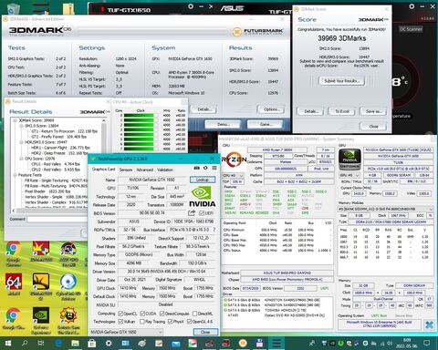Click the taskbar search magnifier

pyautogui.click(x=25, y=344)
